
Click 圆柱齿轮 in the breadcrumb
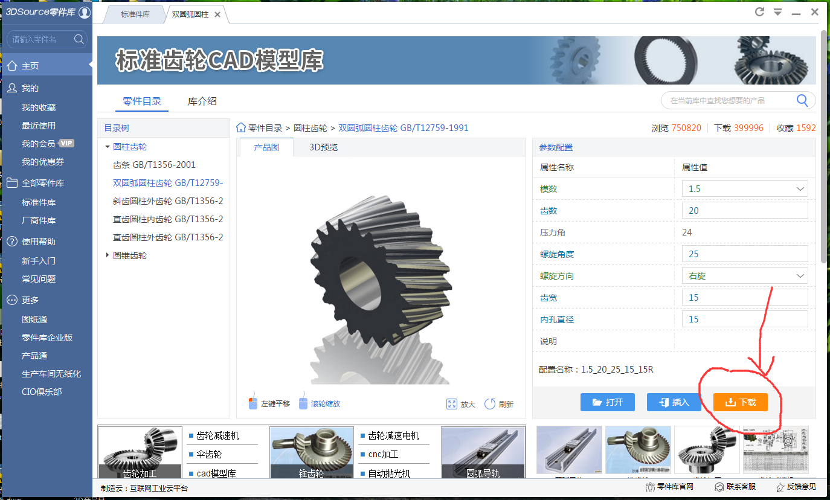(x=310, y=128)
